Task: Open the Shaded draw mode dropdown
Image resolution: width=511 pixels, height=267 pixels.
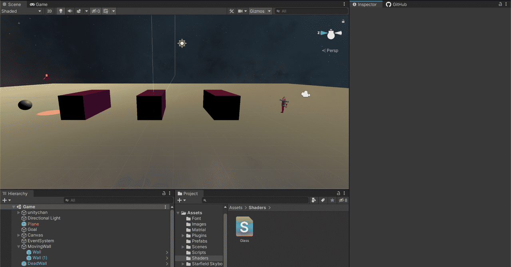Action: (x=22, y=11)
